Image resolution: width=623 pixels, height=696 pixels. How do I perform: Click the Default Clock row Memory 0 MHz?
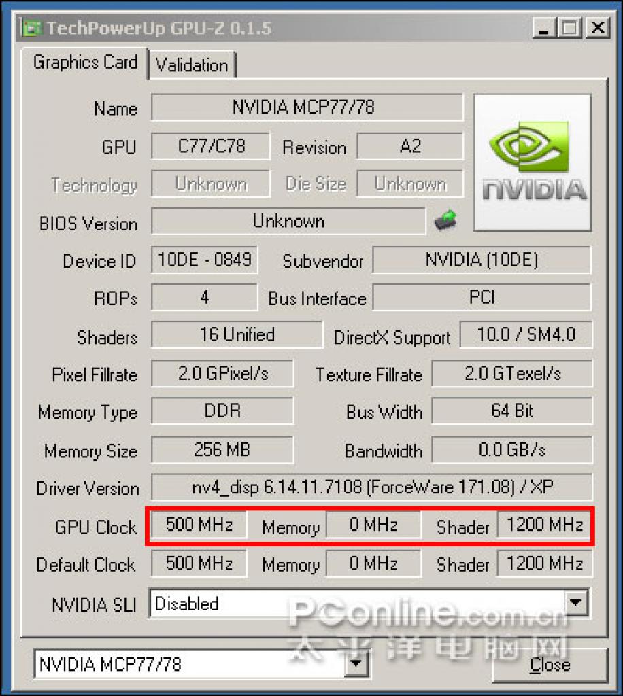373,563
